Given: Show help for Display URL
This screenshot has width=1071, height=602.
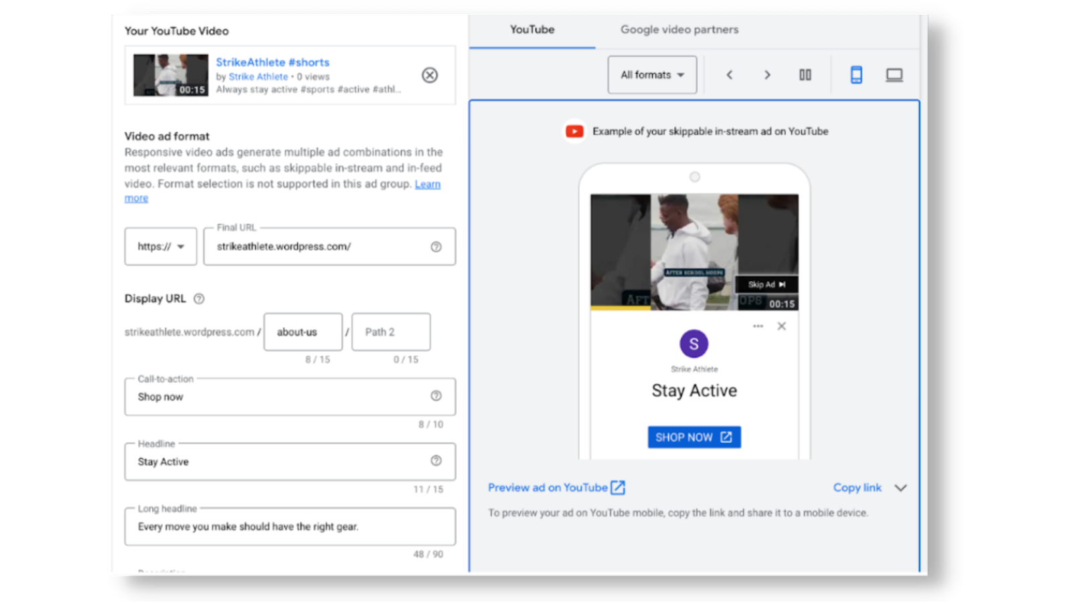Looking at the screenshot, I should pyautogui.click(x=199, y=299).
